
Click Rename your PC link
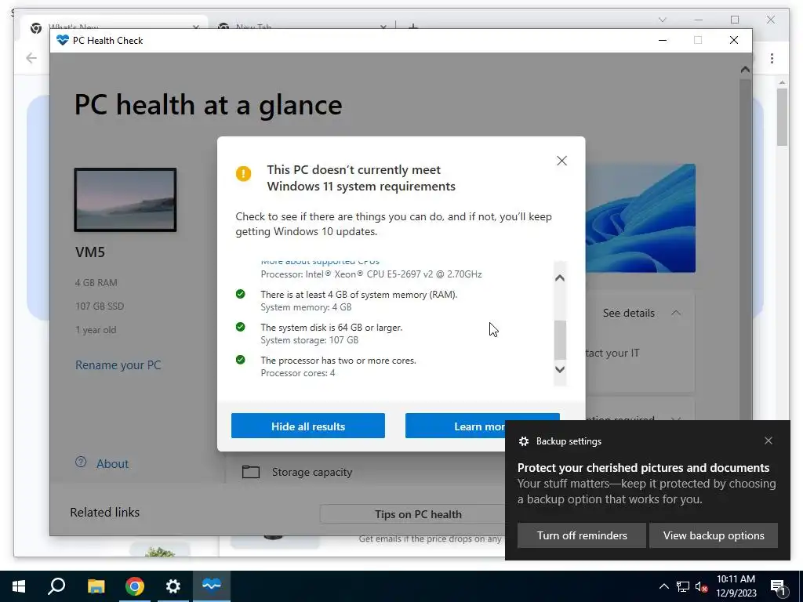click(118, 365)
